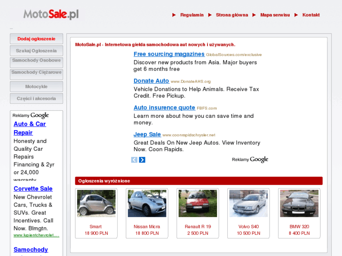This screenshot has width=342, height=256.
Task: Open the Donate Auto ad link
Action: coord(151,81)
